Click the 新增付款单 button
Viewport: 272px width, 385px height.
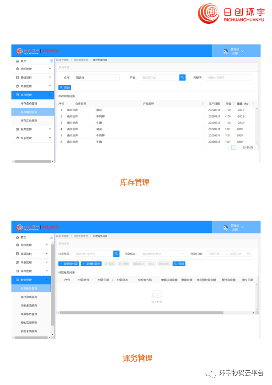[91, 264]
